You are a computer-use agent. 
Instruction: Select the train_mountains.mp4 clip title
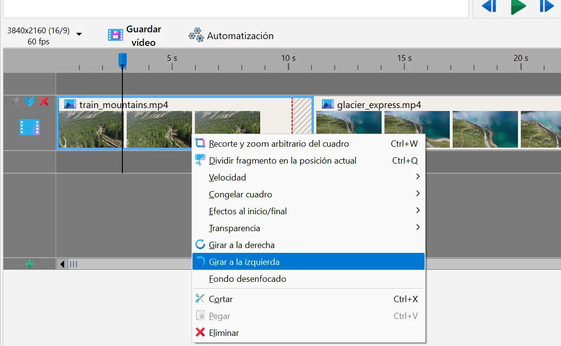tap(123, 105)
